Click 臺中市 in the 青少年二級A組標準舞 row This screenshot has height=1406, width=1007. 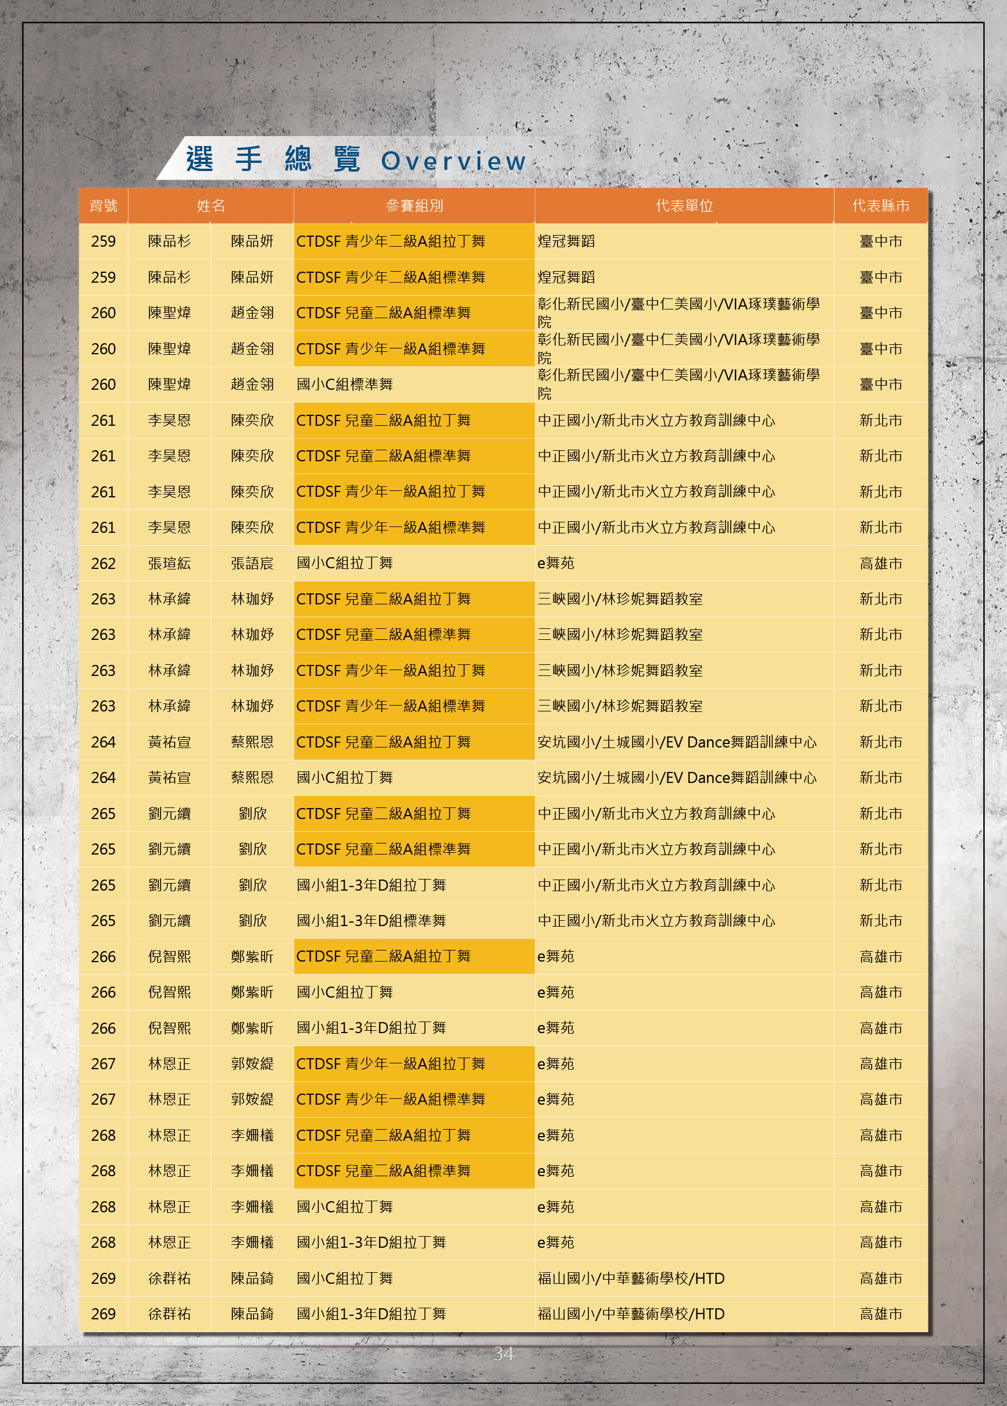(x=881, y=277)
